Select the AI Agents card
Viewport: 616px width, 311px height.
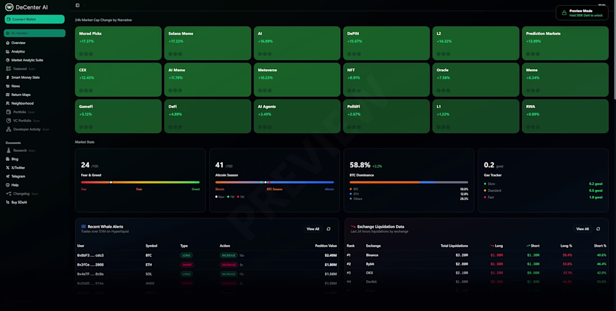coord(297,116)
